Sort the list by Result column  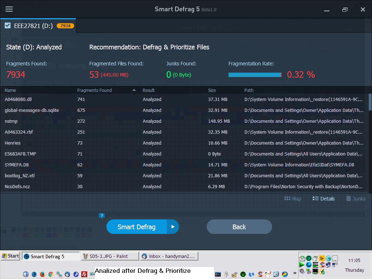(149, 90)
